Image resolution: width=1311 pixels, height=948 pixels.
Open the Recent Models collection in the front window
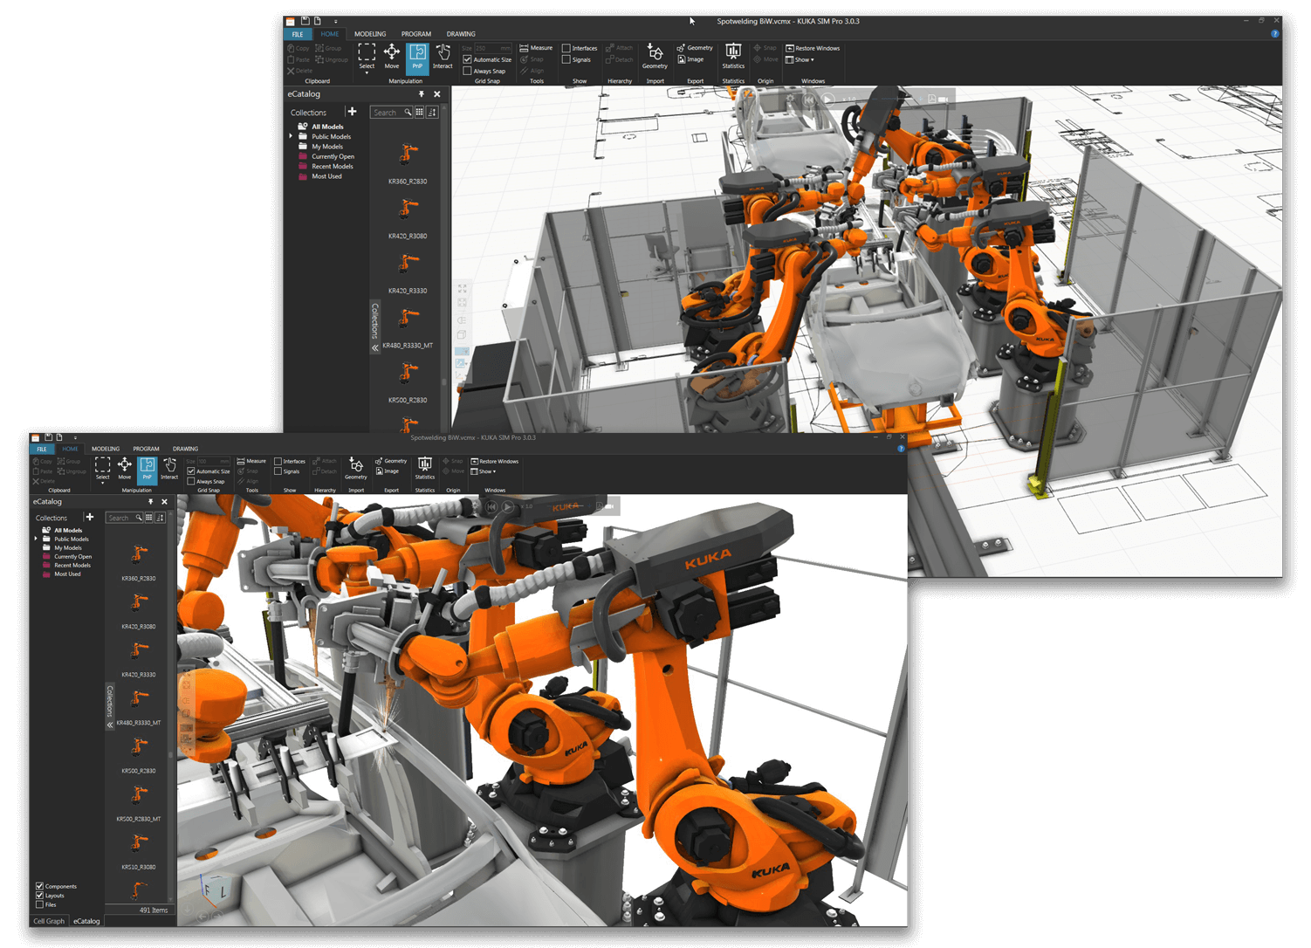click(72, 565)
